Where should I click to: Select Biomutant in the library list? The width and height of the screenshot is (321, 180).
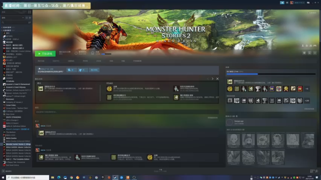click(x=10, y=99)
